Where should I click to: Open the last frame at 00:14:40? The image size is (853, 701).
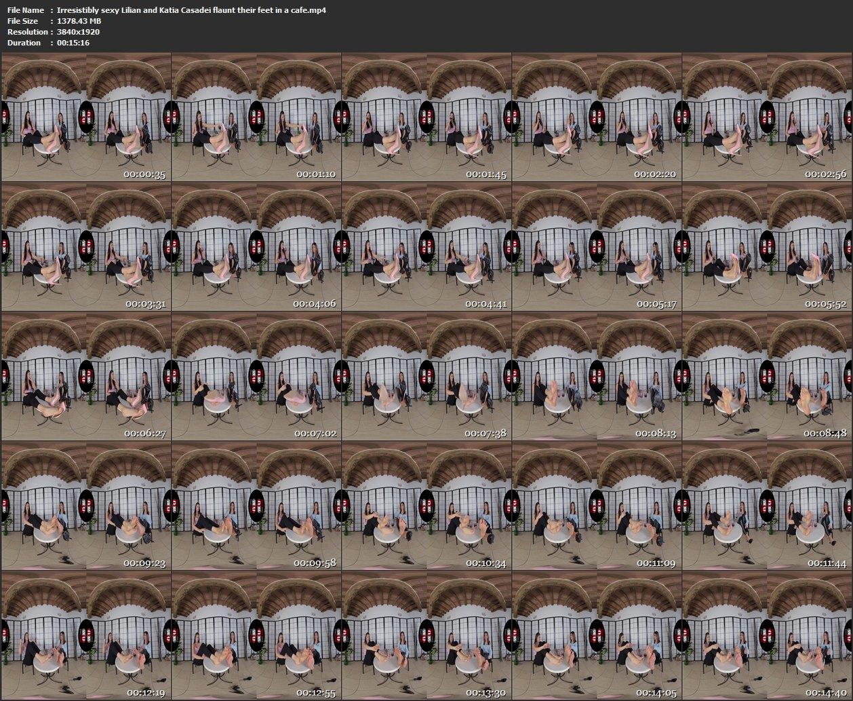coord(767,636)
